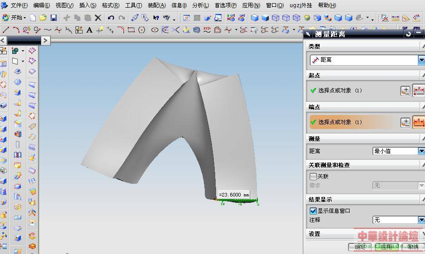Create a new file with blank page icon

(34, 18)
